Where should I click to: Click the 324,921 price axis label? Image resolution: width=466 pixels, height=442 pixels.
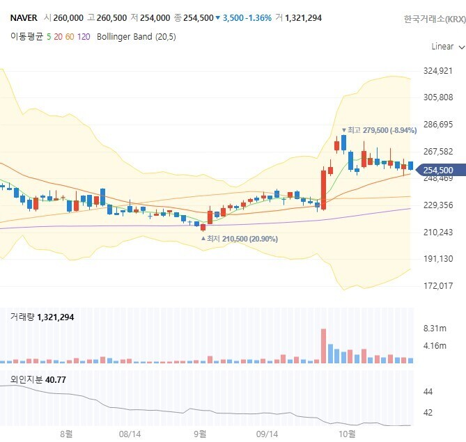click(x=438, y=71)
